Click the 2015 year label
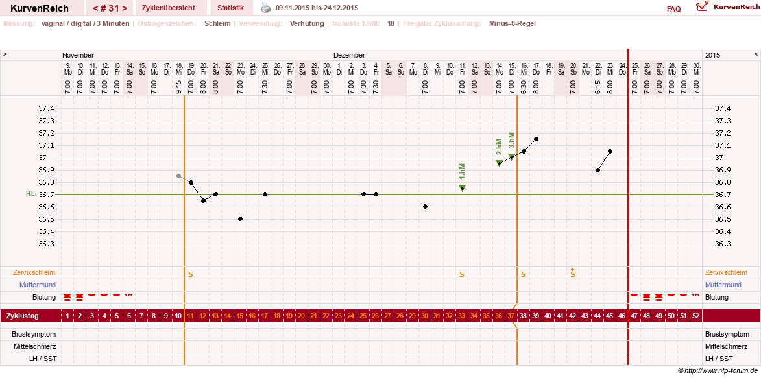This screenshot has height=378, width=761. click(x=713, y=55)
